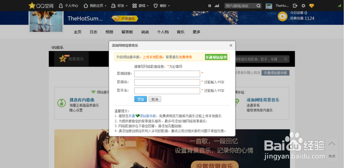The image size is (344, 168).
Task: Go to the 日志 tab
Action: click(x=94, y=32)
